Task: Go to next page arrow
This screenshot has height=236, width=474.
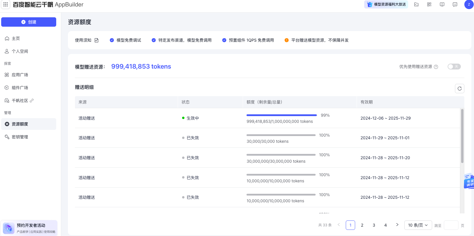Action: point(397,225)
